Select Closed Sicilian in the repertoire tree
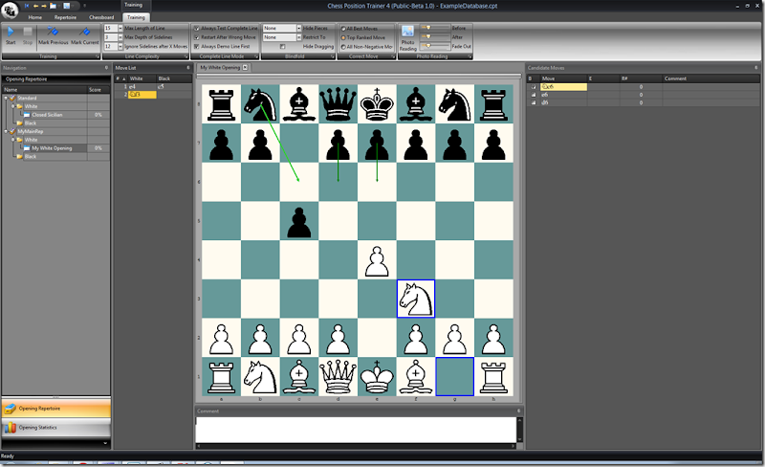This screenshot has width=765, height=467. [46, 114]
